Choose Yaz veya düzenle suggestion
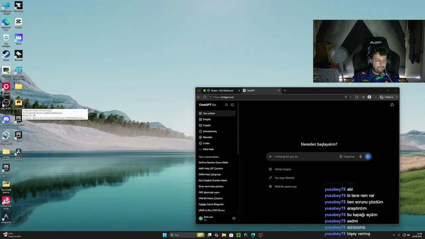The width and height of the screenshot is (425, 239). [282, 178]
